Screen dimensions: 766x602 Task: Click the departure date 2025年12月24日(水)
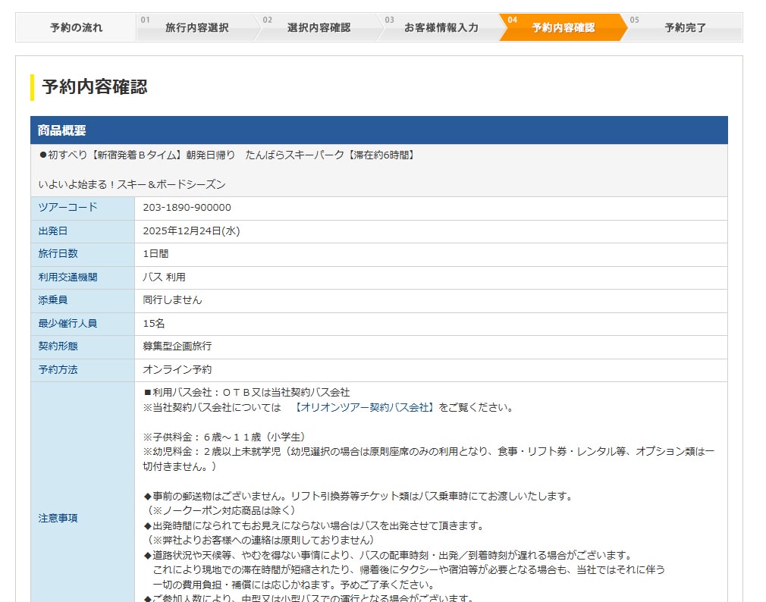coord(191,231)
